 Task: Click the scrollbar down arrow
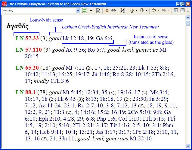188,146
